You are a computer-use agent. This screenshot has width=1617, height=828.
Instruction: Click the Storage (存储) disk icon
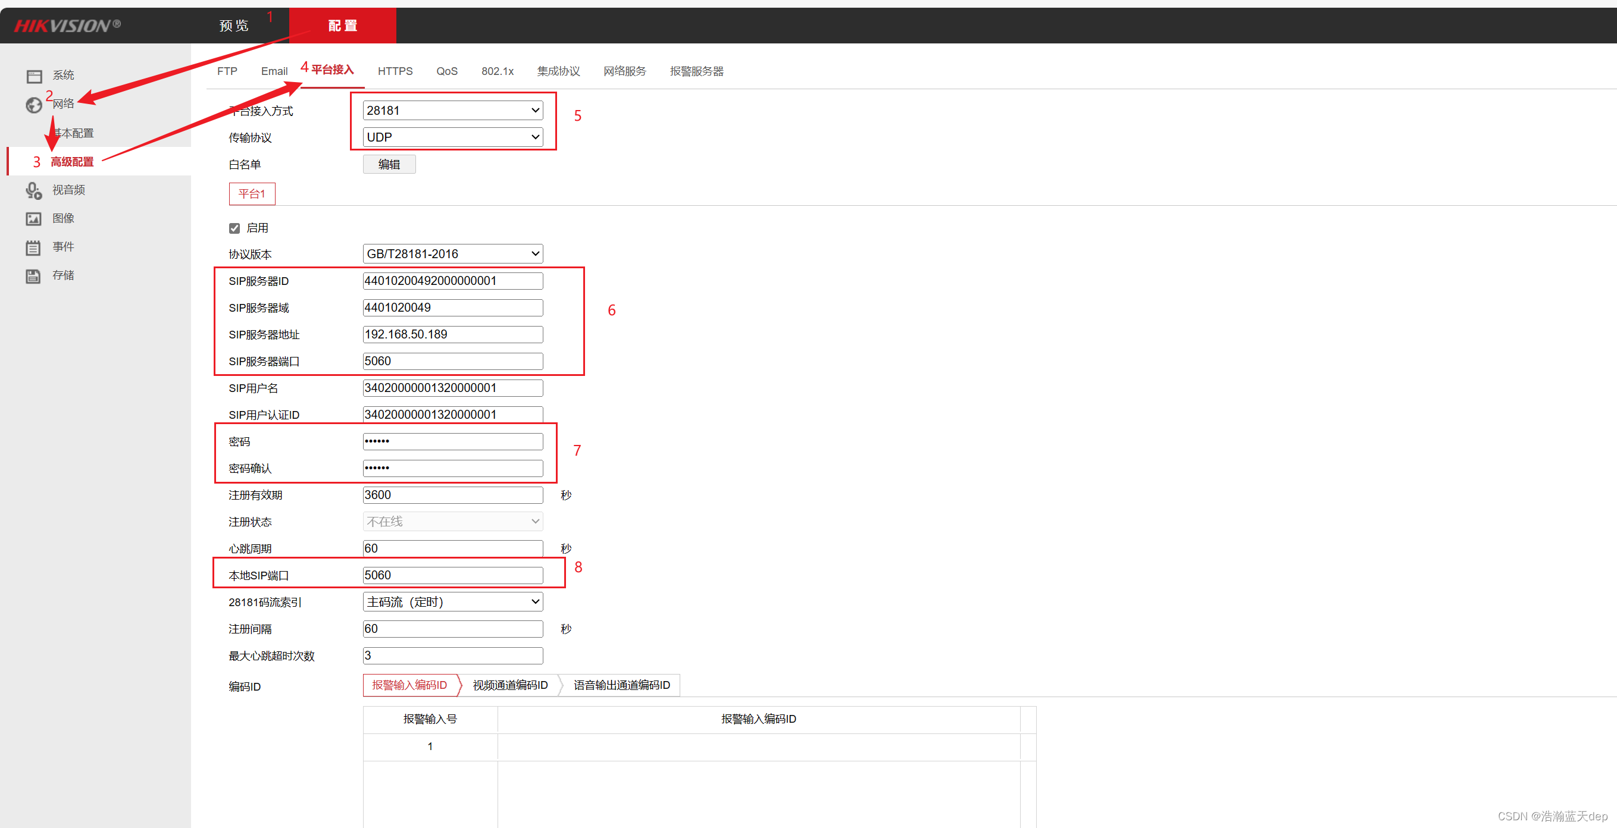coord(34,276)
